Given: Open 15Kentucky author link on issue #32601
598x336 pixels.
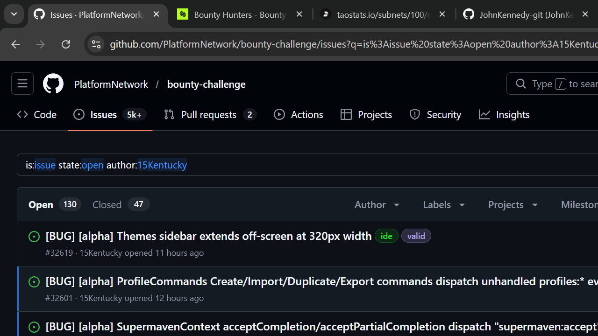Looking at the screenshot, I should coord(100,298).
